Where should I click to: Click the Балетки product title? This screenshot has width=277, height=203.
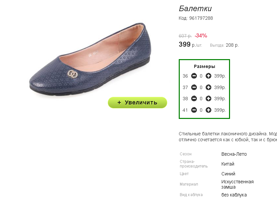(195, 9)
